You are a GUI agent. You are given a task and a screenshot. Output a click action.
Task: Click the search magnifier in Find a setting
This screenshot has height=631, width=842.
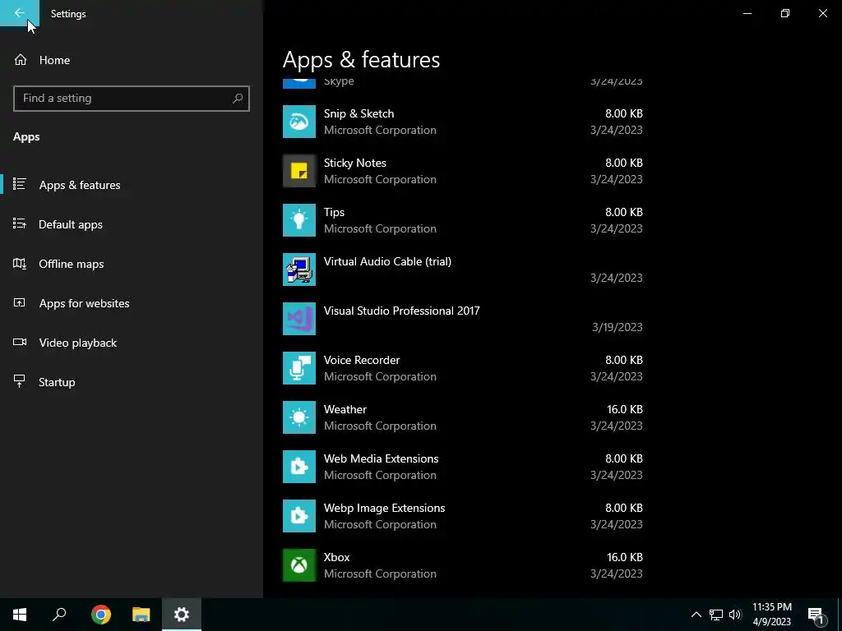click(238, 99)
